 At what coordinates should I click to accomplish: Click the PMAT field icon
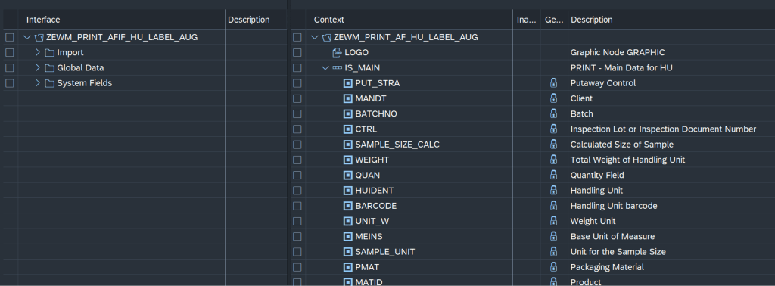tap(348, 267)
